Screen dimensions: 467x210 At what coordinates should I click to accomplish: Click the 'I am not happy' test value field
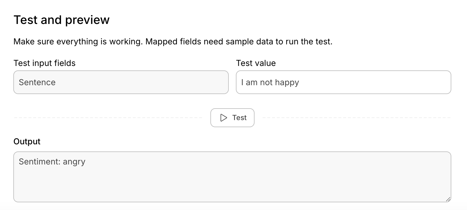pos(343,82)
